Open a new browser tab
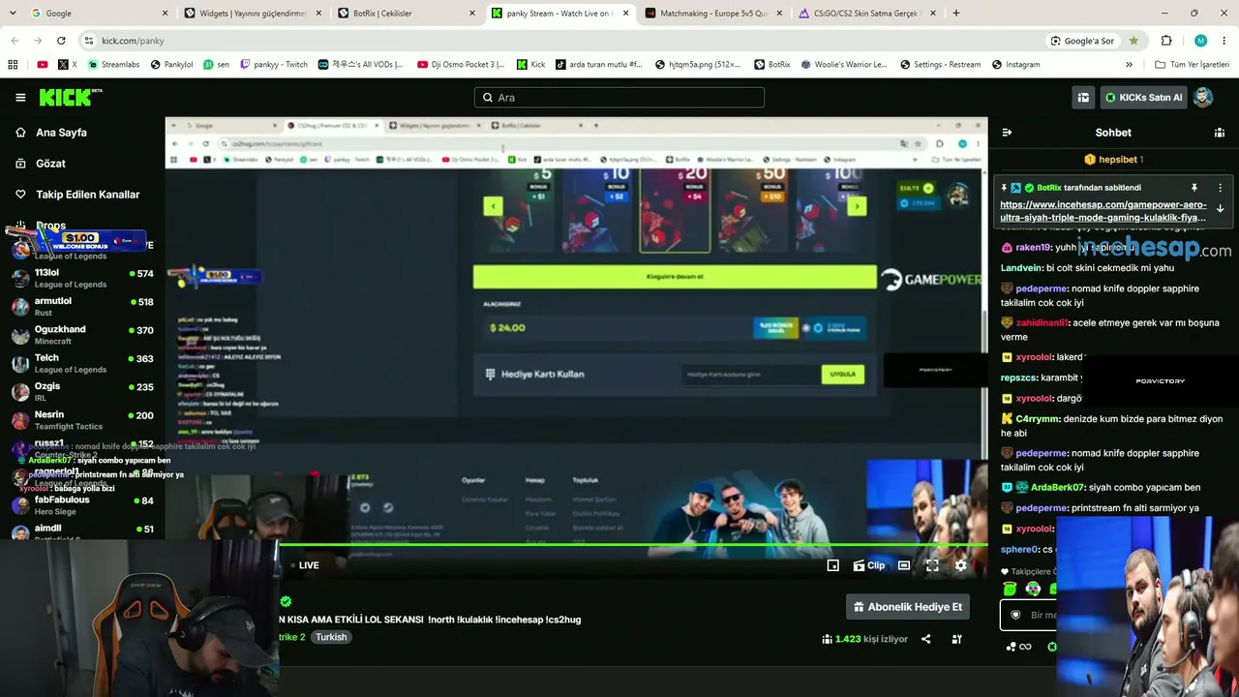The height and width of the screenshot is (697, 1239). coord(956,14)
